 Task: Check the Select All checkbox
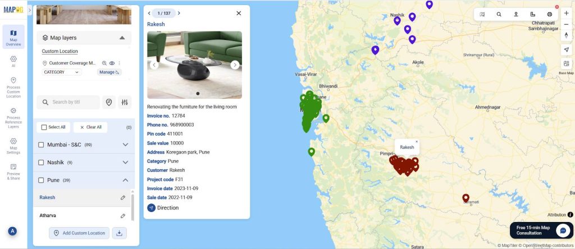point(44,127)
